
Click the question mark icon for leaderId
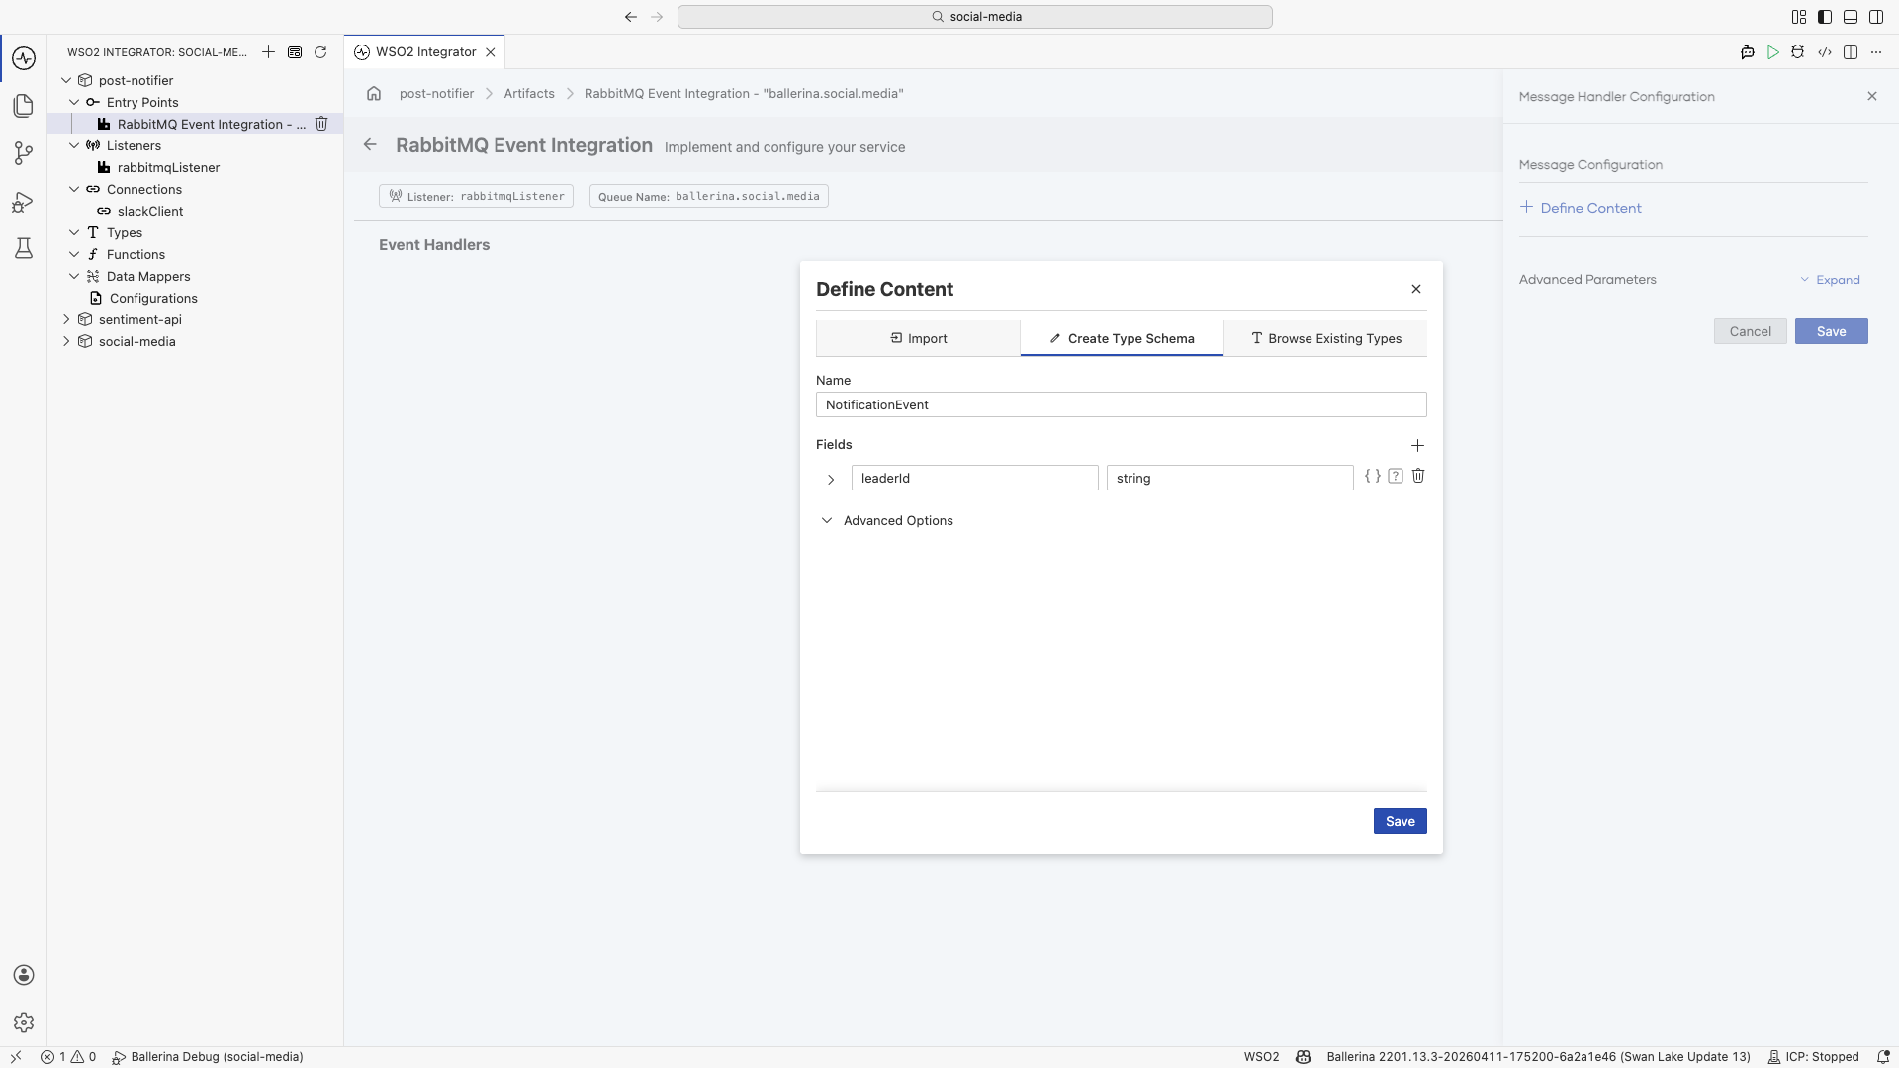(1396, 476)
